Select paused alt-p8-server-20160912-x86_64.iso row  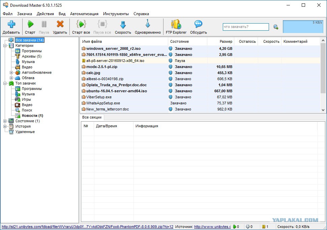click(200, 61)
